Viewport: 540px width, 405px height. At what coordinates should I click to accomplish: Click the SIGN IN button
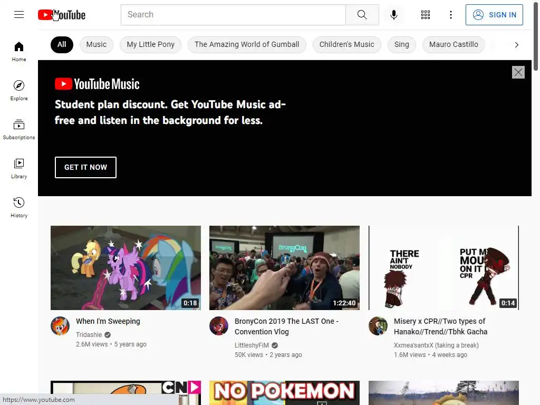coord(494,15)
